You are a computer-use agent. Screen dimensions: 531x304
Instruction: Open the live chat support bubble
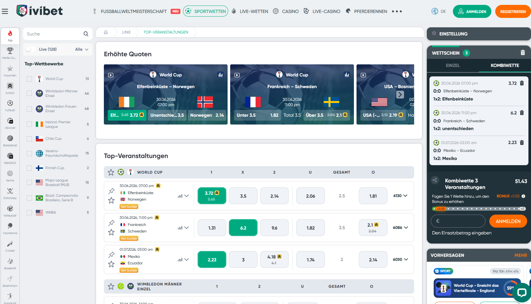point(522,293)
